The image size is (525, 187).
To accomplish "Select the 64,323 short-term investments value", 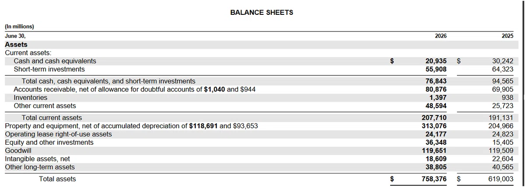I will click(x=503, y=69).
